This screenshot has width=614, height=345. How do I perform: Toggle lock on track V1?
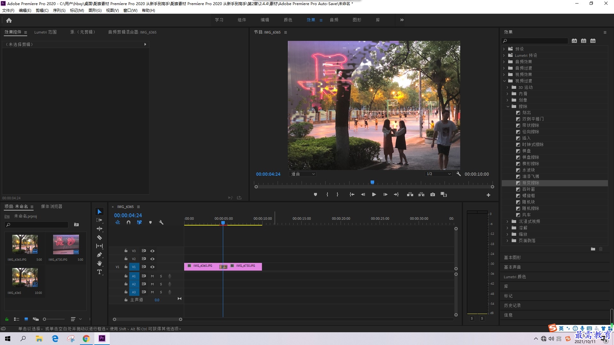pyautogui.click(x=126, y=266)
